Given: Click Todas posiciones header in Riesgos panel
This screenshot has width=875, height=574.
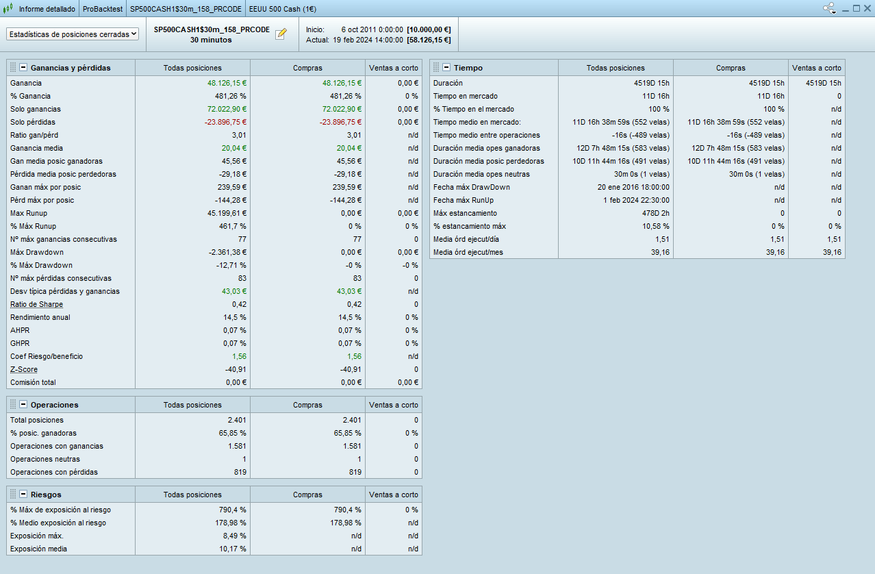Looking at the screenshot, I should click(192, 495).
